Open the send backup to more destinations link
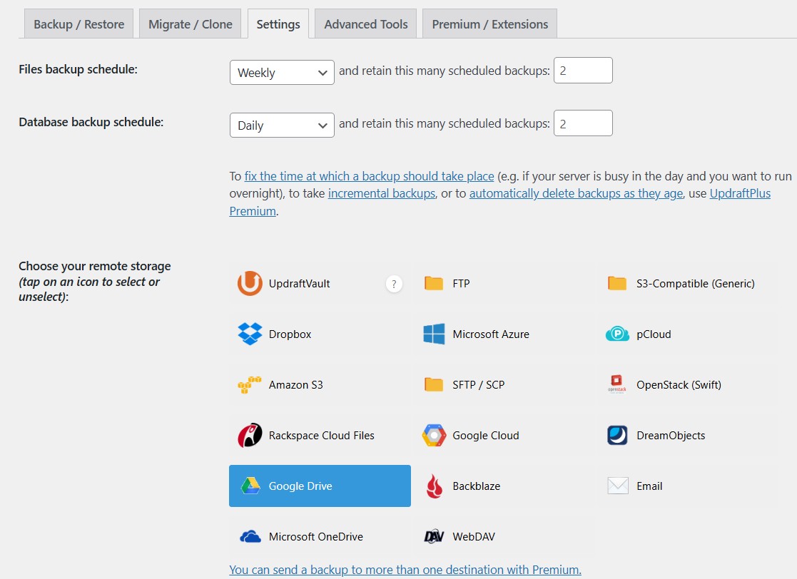Screen dimensions: 797x579 pos(405,570)
